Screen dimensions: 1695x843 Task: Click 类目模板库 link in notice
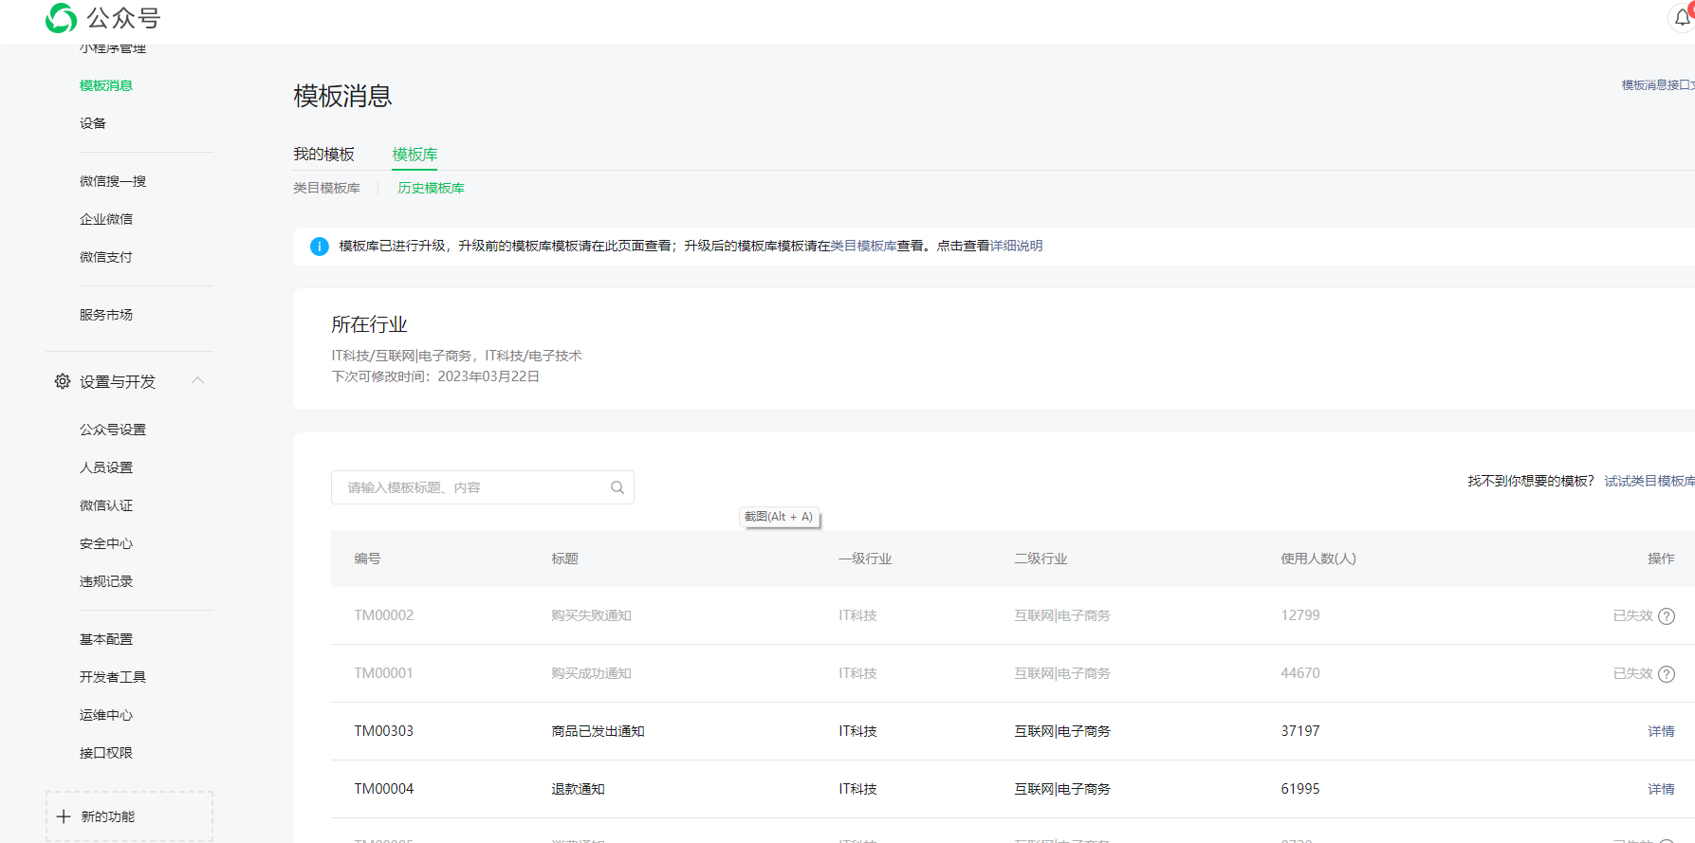863,246
